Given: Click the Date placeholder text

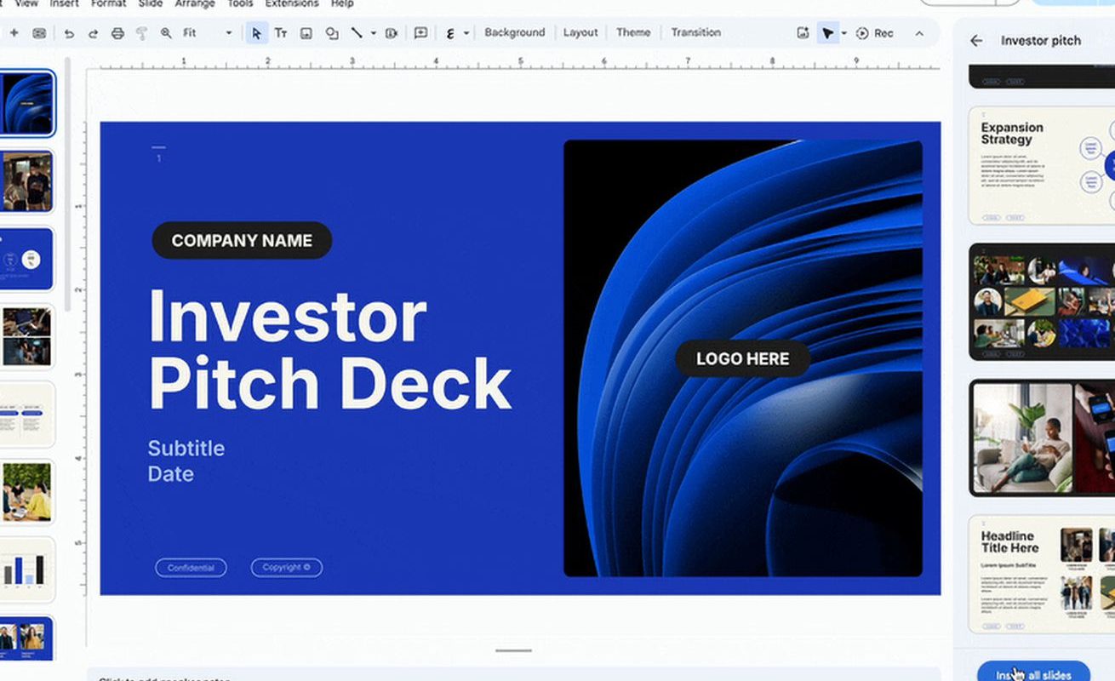Looking at the screenshot, I should click(170, 474).
